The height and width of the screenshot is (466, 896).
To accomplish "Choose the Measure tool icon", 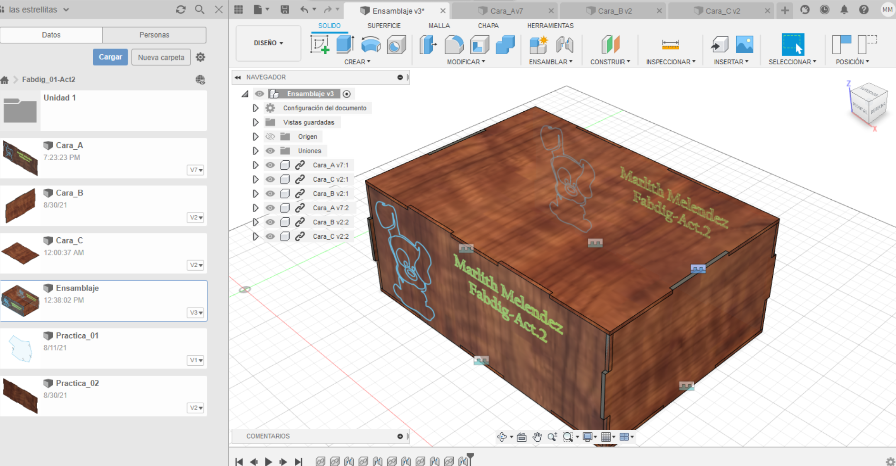I will (671, 45).
